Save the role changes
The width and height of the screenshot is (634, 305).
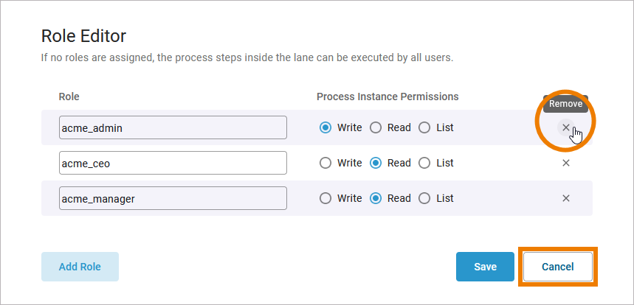(485, 267)
